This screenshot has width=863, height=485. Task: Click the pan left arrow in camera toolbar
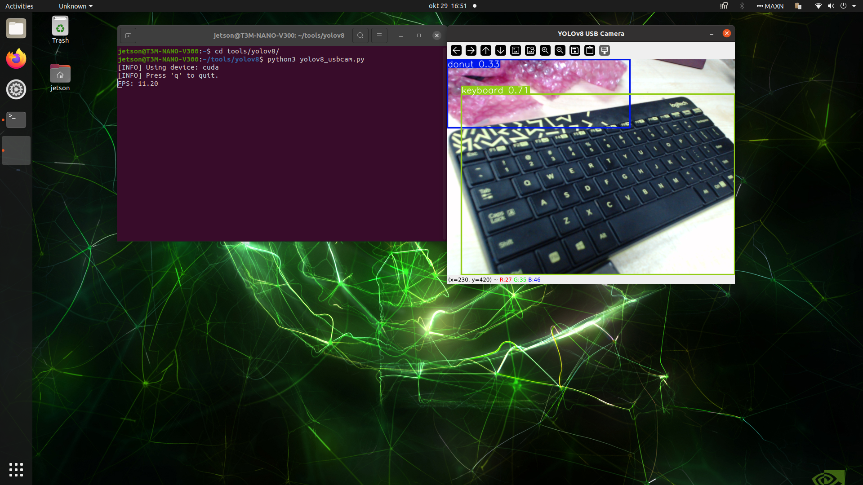tap(456, 50)
